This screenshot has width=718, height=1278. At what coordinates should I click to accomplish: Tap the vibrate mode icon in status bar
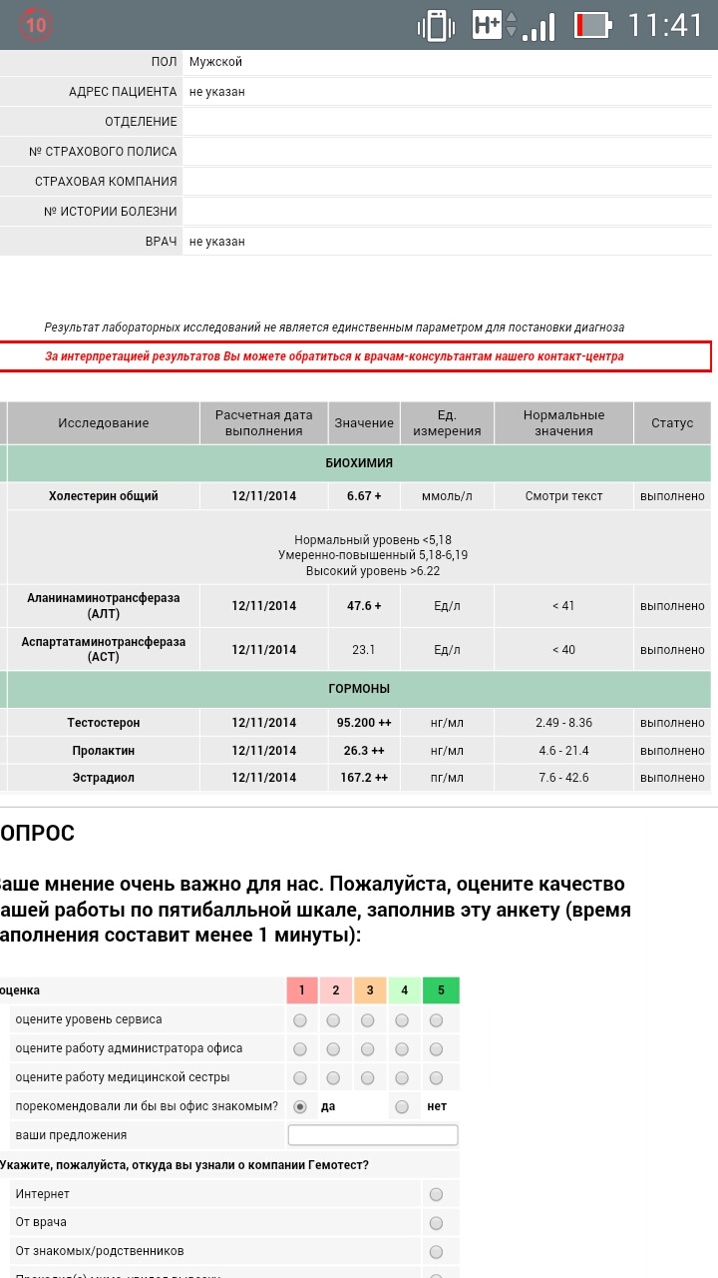point(436,25)
